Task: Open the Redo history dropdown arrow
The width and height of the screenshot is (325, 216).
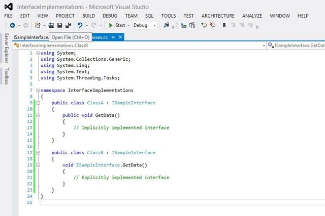Action: tap(101, 26)
